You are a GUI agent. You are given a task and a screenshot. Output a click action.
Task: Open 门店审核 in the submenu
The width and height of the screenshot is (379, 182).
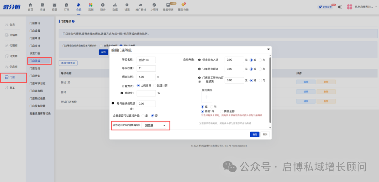[x=35, y=46]
